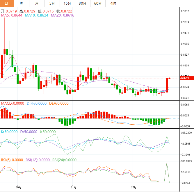Viewport: 194px width, 193px height.
Task: Click the high price 高:0.8729
Action: click(x=27, y=11)
